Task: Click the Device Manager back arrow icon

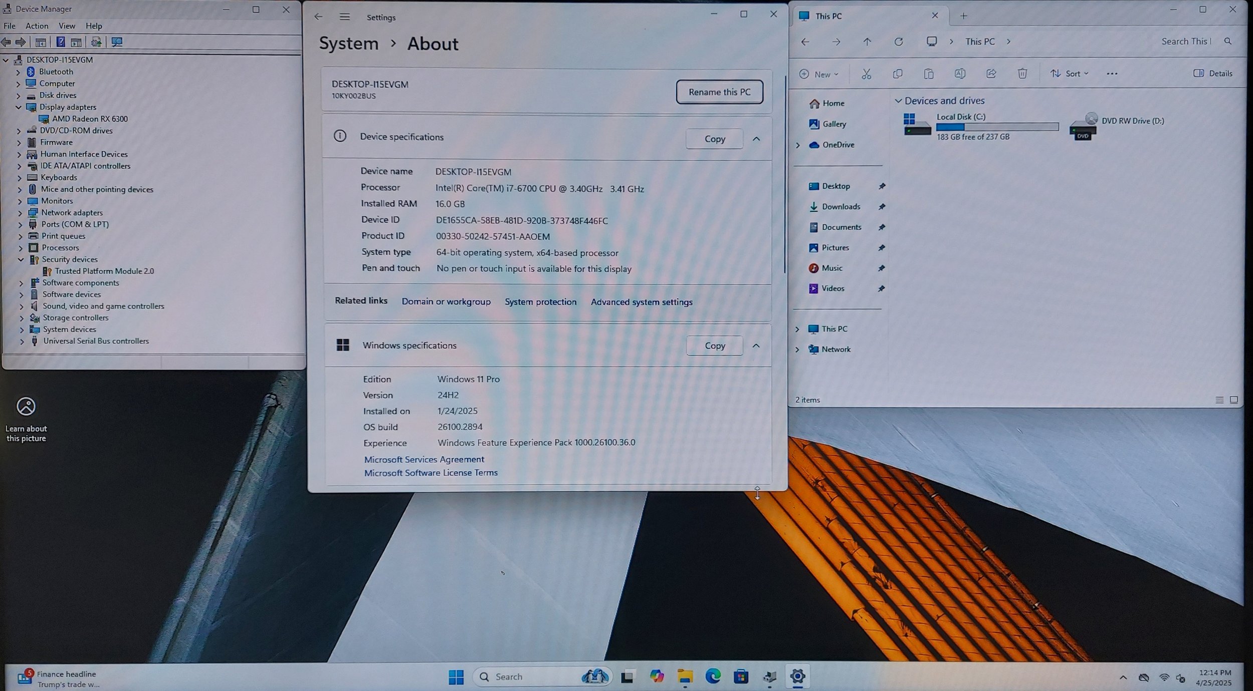Action: click(7, 42)
